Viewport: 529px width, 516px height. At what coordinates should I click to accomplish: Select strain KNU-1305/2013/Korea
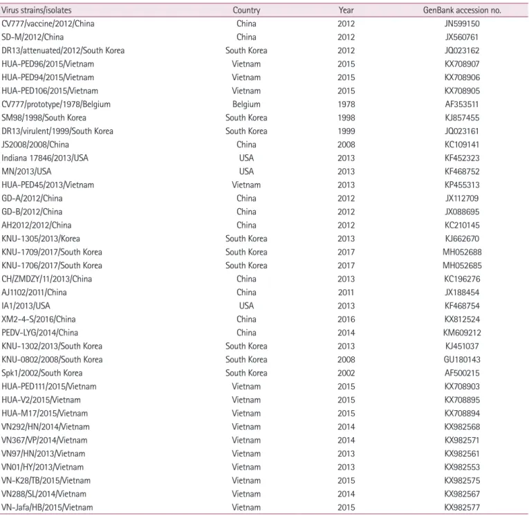pos(41,239)
